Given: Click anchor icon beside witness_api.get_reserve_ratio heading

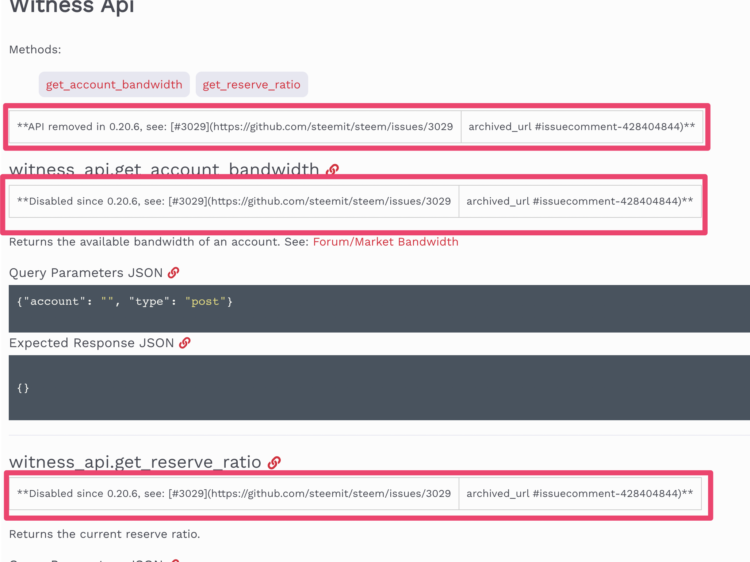Looking at the screenshot, I should click(274, 462).
